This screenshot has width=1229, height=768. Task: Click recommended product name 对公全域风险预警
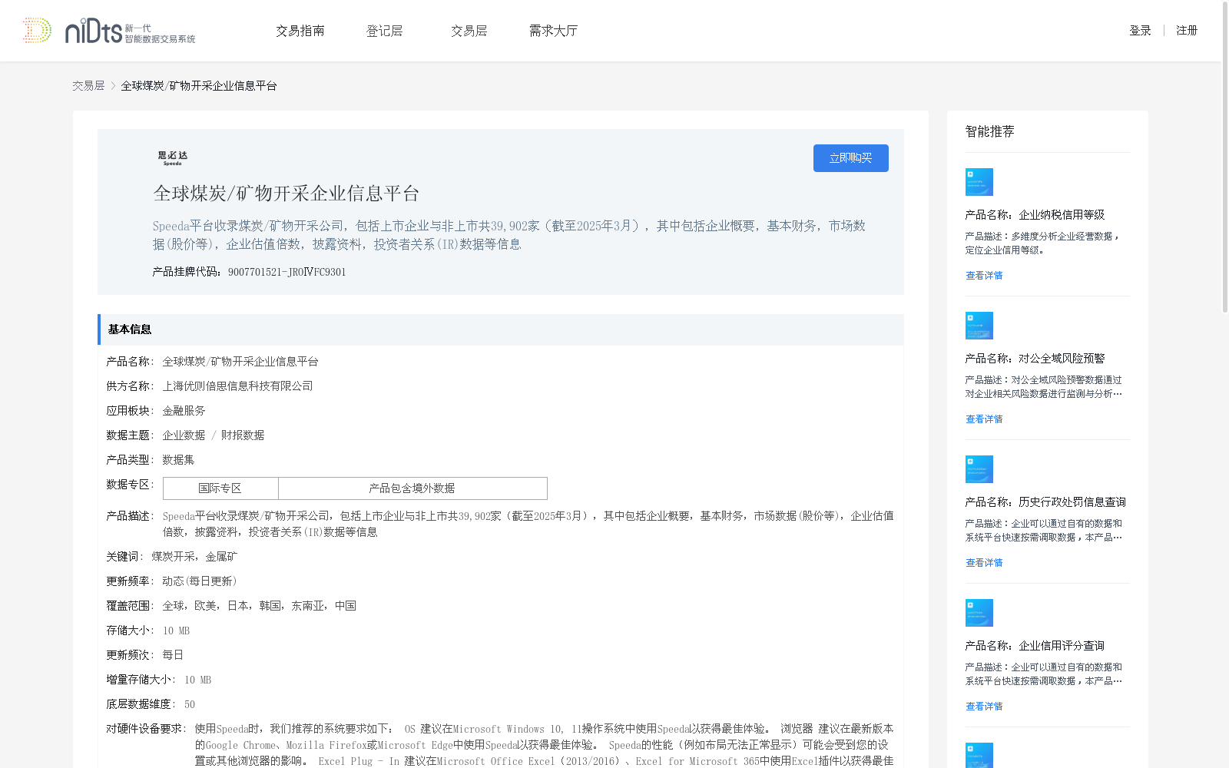pos(1062,359)
